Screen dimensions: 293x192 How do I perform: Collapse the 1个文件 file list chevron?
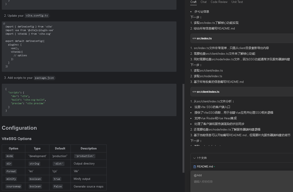[x=194, y=158]
